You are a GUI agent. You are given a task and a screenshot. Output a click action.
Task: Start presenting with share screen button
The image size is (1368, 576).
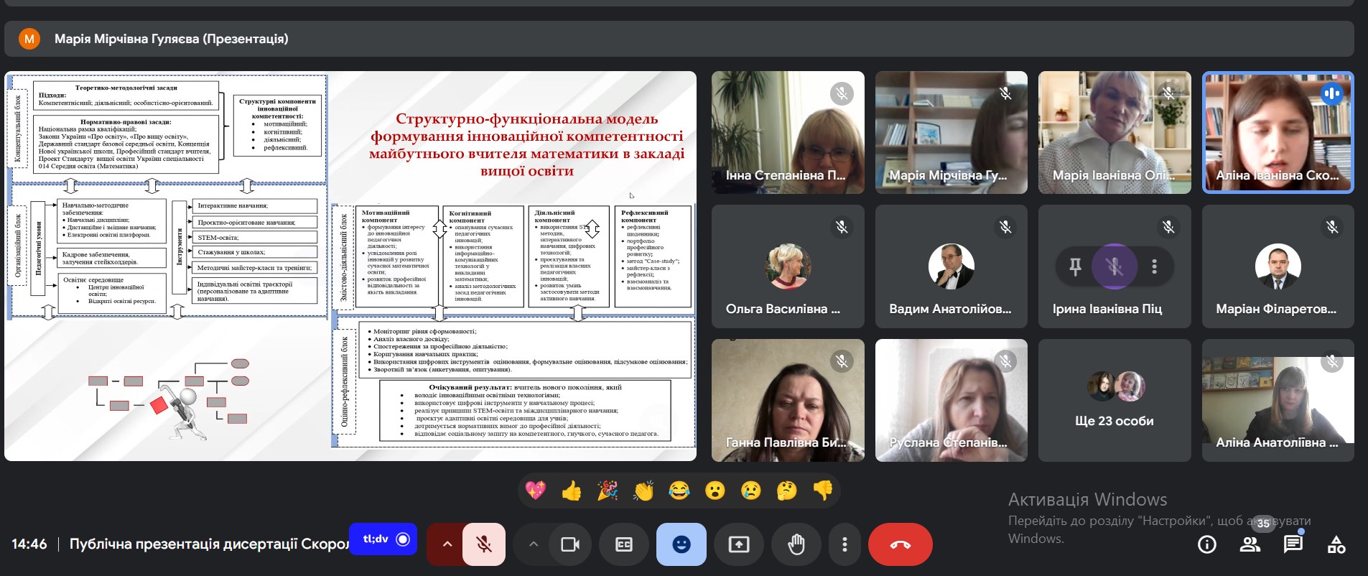click(x=739, y=544)
